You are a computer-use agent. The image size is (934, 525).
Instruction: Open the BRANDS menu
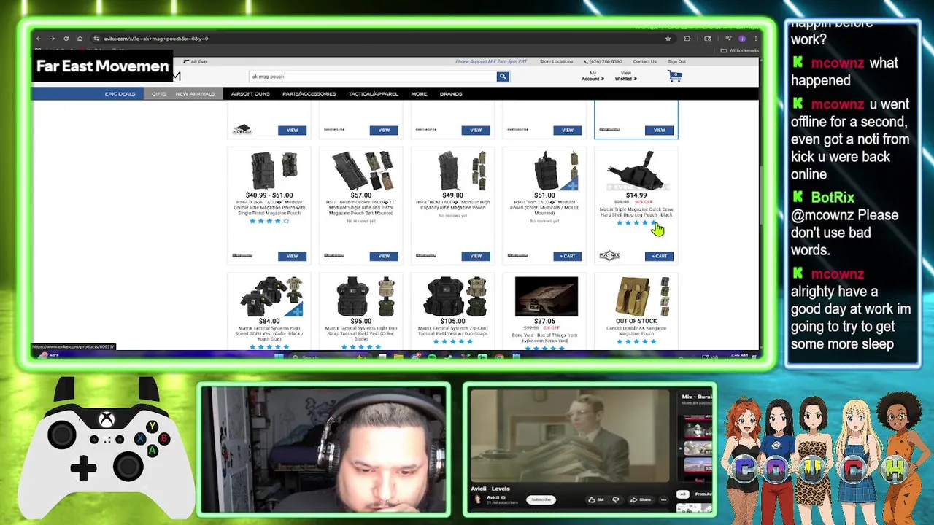click(451, 93)
